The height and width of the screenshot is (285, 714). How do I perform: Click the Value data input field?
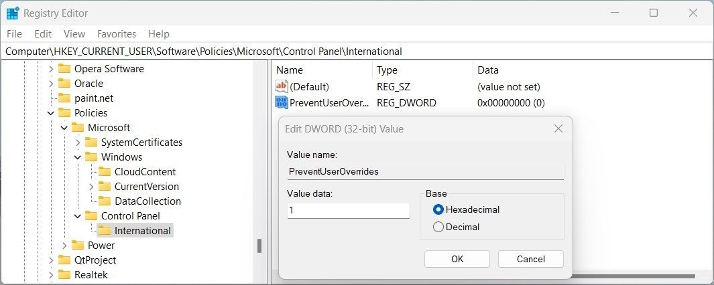[x=349, y=211]
